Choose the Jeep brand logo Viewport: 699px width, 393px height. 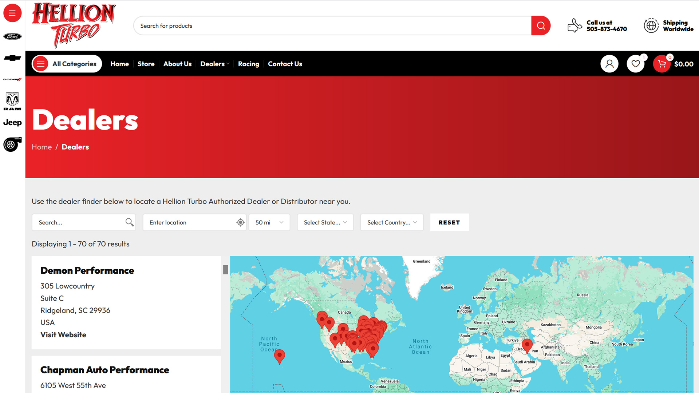point(12,123)
